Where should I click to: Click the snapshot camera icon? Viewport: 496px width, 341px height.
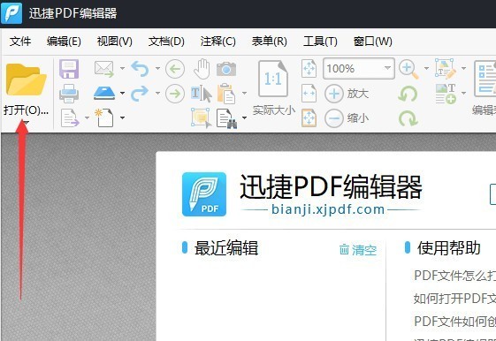pos(226,69)
